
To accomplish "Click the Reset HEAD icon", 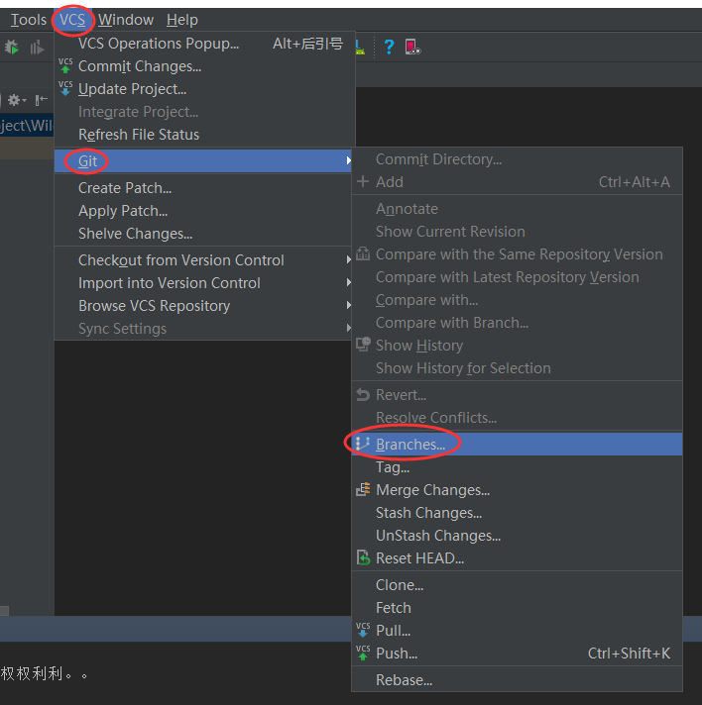I will click(363, 557).
